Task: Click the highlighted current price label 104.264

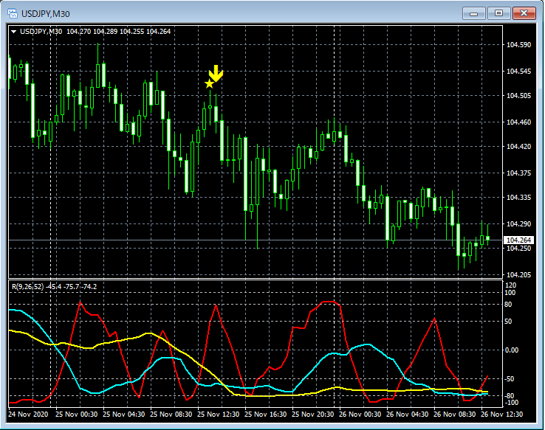Action: click(516, 240)
